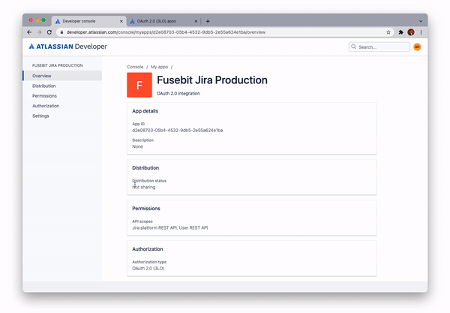The height and width of the screenshot is (313, 450).
Task: Click the orange F app avatar
Action: click(139, 85)
